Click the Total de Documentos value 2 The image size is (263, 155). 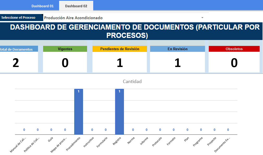16,63
